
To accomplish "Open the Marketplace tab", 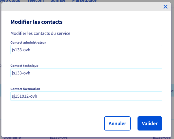I will click(x=84, y=1).
